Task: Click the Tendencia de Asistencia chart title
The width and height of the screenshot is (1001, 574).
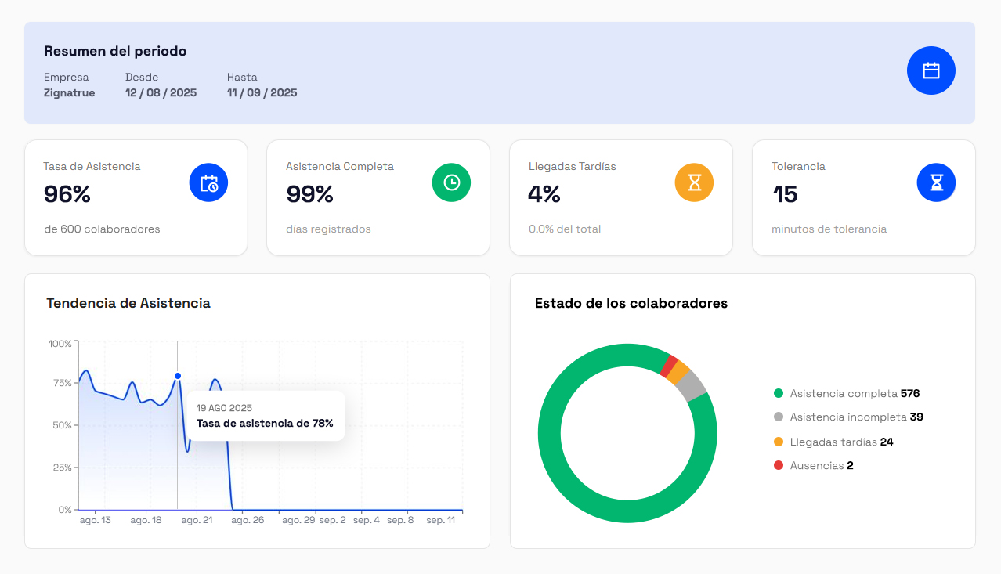Action: click(128, 303)
